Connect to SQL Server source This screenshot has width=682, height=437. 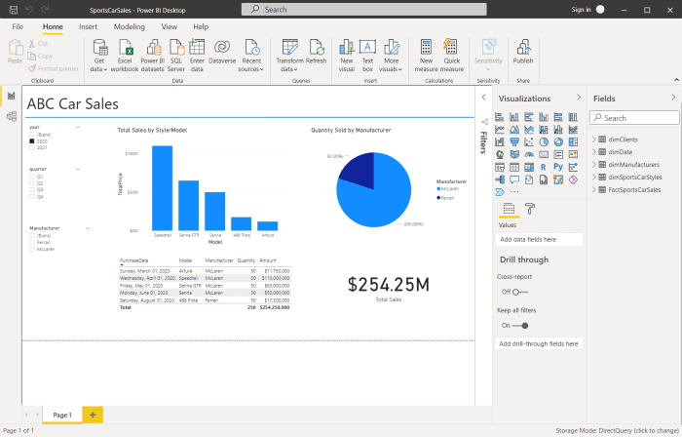pyautogui.click(x=176, y=56)
